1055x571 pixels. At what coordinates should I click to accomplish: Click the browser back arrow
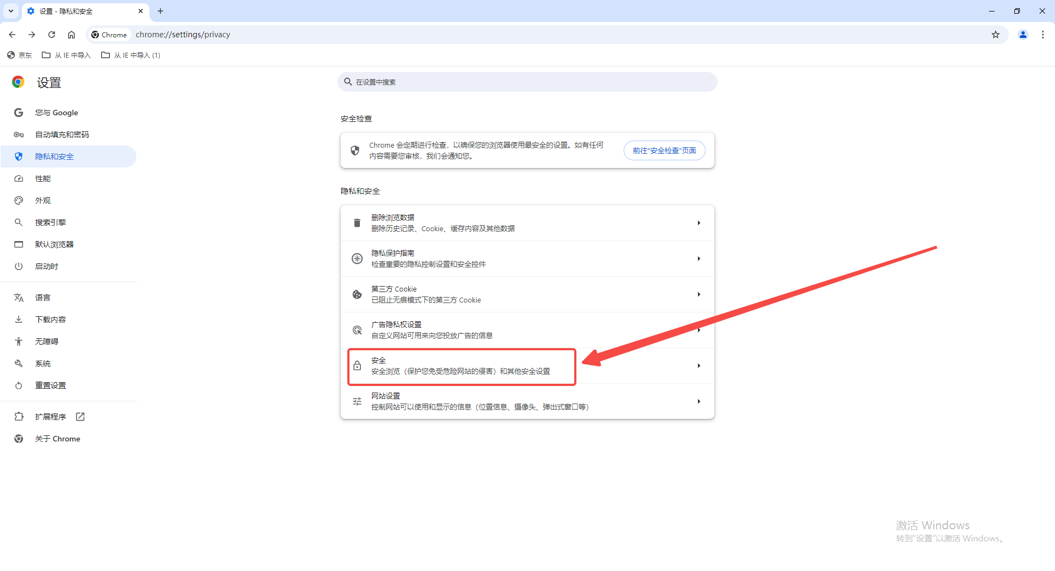click(x=12, y=35)
